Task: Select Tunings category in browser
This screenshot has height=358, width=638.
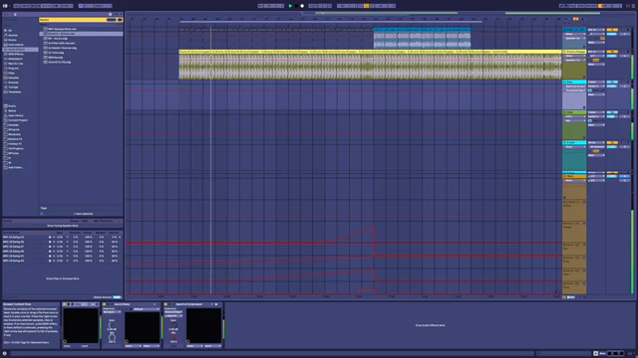Action: tap(13, 88)
